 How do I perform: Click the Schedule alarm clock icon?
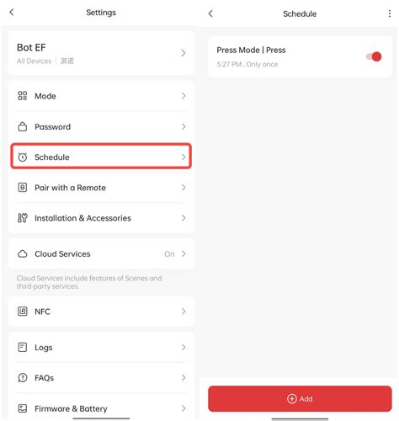[23, 157]
